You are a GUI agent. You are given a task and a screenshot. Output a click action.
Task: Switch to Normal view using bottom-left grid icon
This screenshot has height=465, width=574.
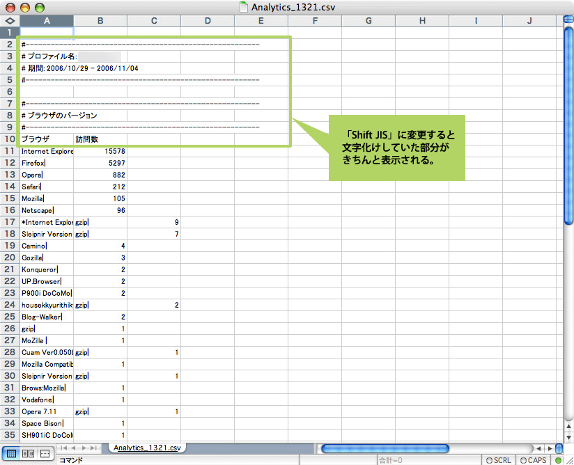pos(12,453)
